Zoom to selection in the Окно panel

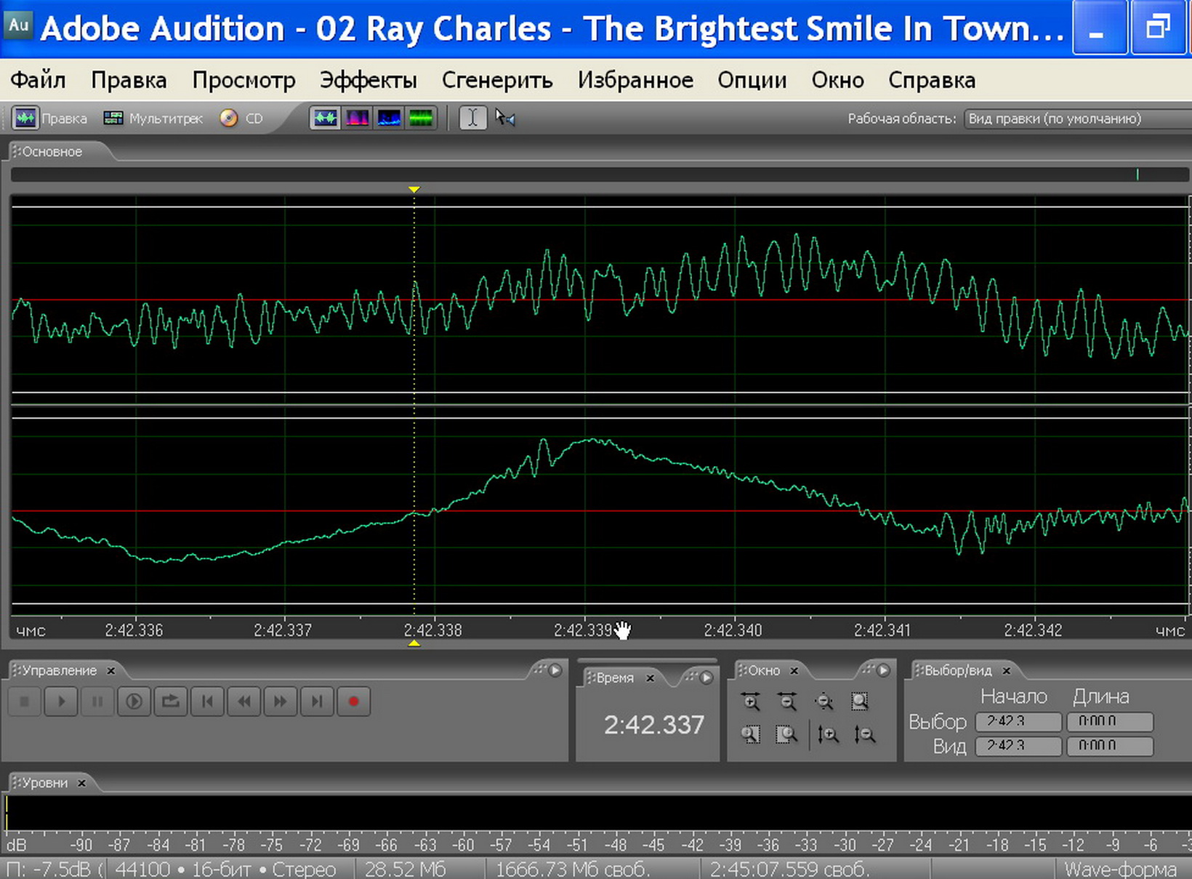(x=860, y=701)
